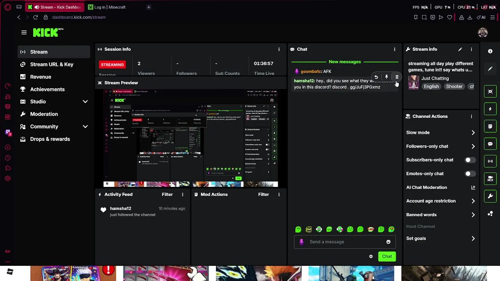The height and width of the screenshot is (281, 500).
Task: Open Banned words chevron
Action: point(473,215)
